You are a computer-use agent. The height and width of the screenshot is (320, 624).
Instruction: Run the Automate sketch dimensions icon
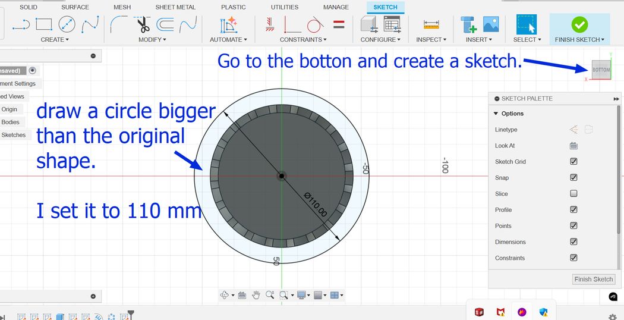point(228,24)
